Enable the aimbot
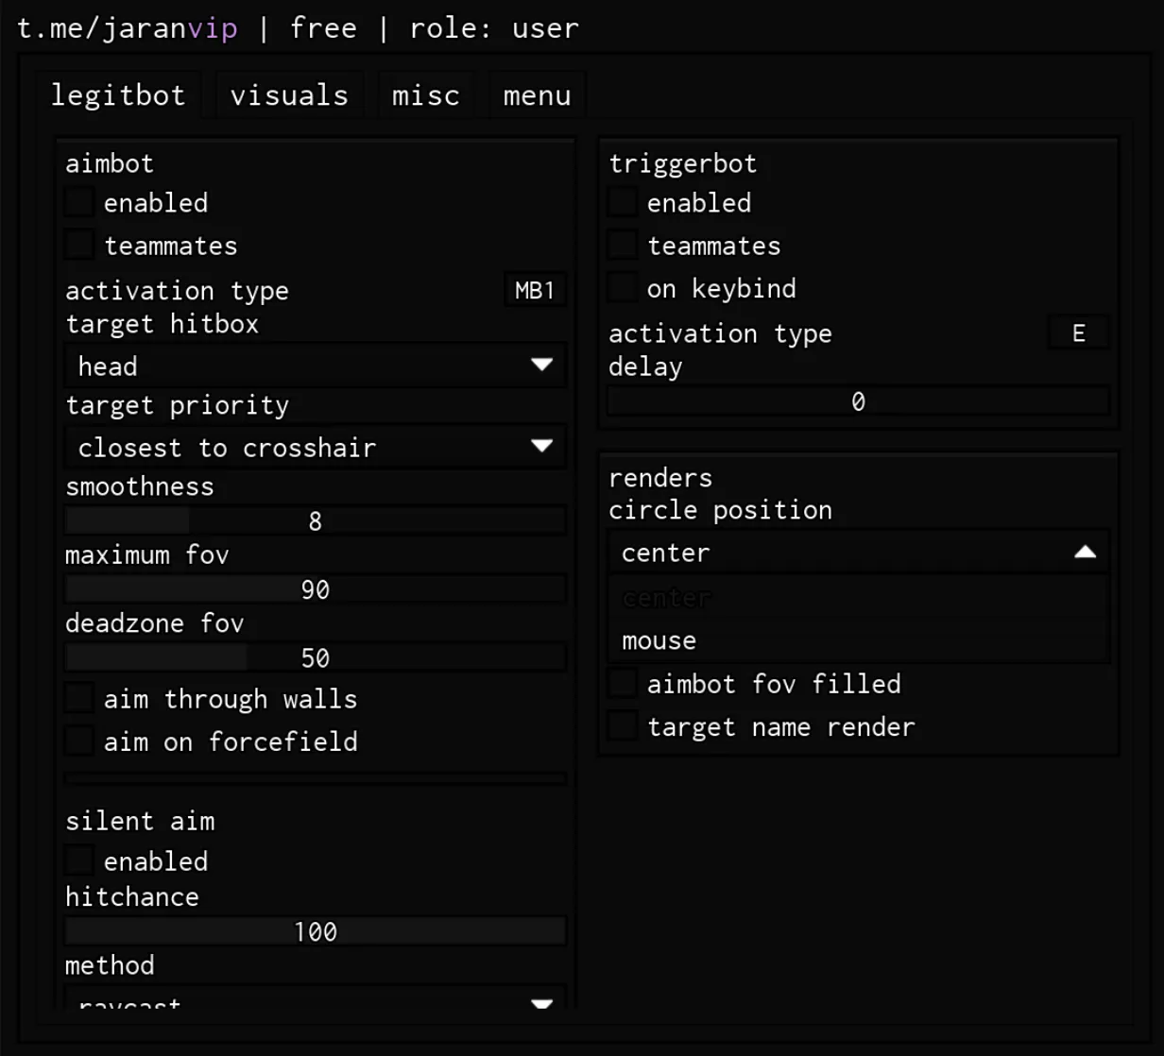 pos(78,201)
